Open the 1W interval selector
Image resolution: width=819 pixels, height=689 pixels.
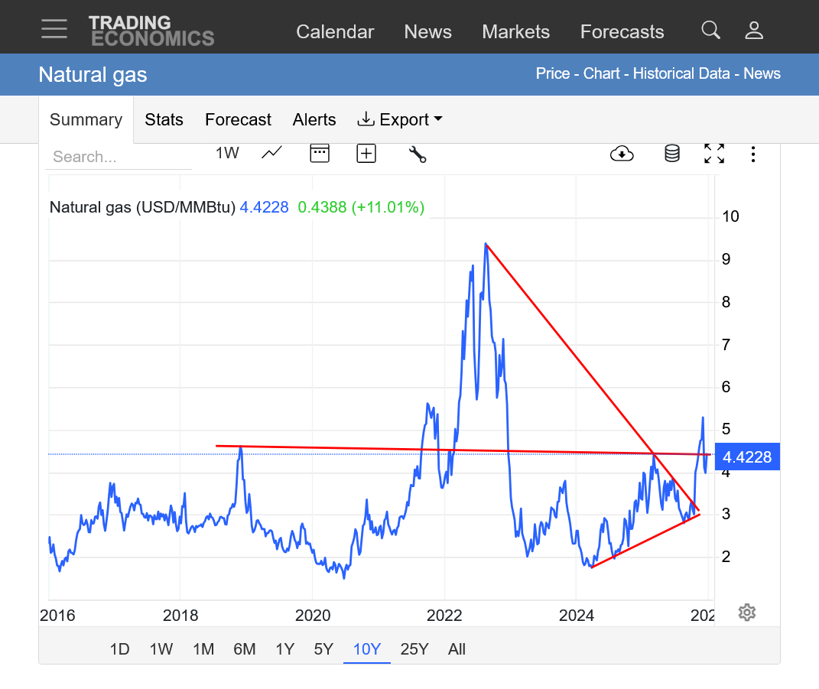227,153
